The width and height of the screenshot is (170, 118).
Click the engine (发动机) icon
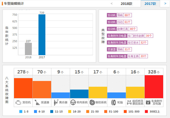tap(18, 102)
